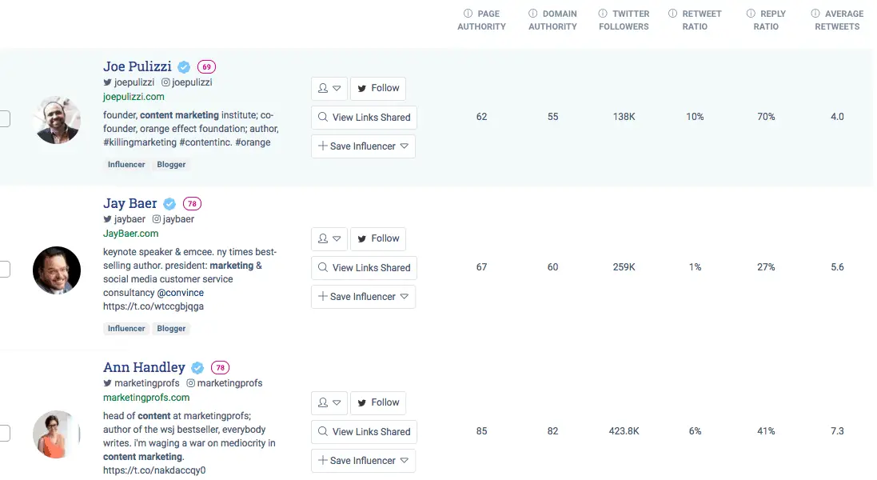Click Ann Handley's verified badge icon
Image resolution: width=877 pixels, height=480 pixels.
click(197, 368)
